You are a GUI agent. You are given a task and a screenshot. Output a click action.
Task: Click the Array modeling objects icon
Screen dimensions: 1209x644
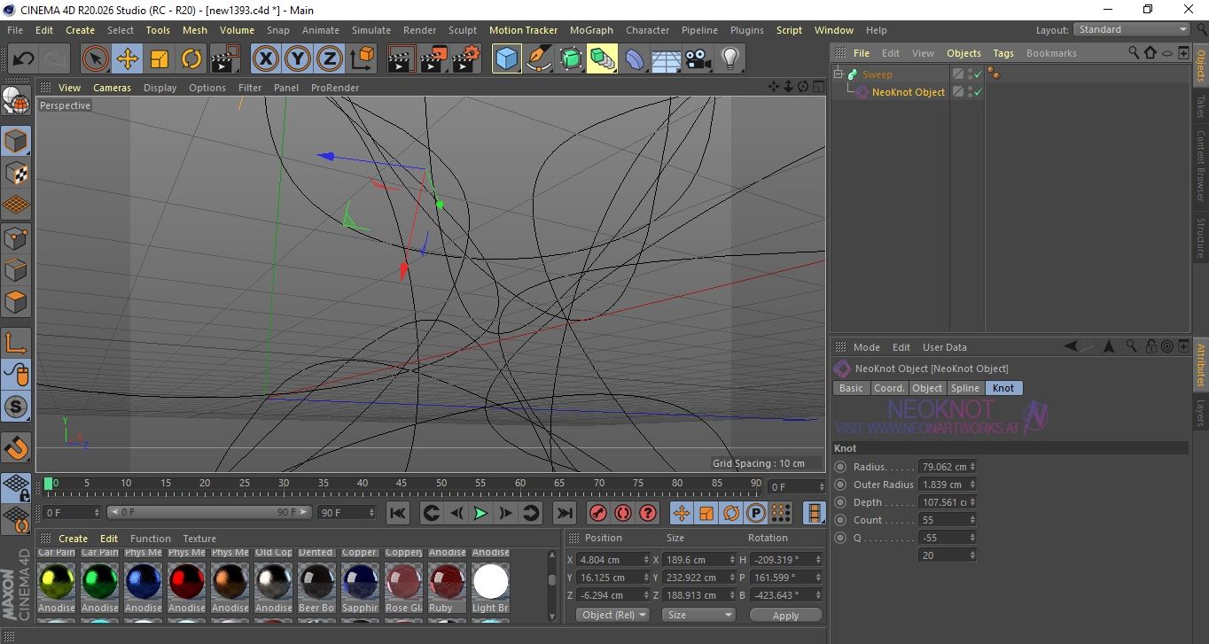point(603,59)
